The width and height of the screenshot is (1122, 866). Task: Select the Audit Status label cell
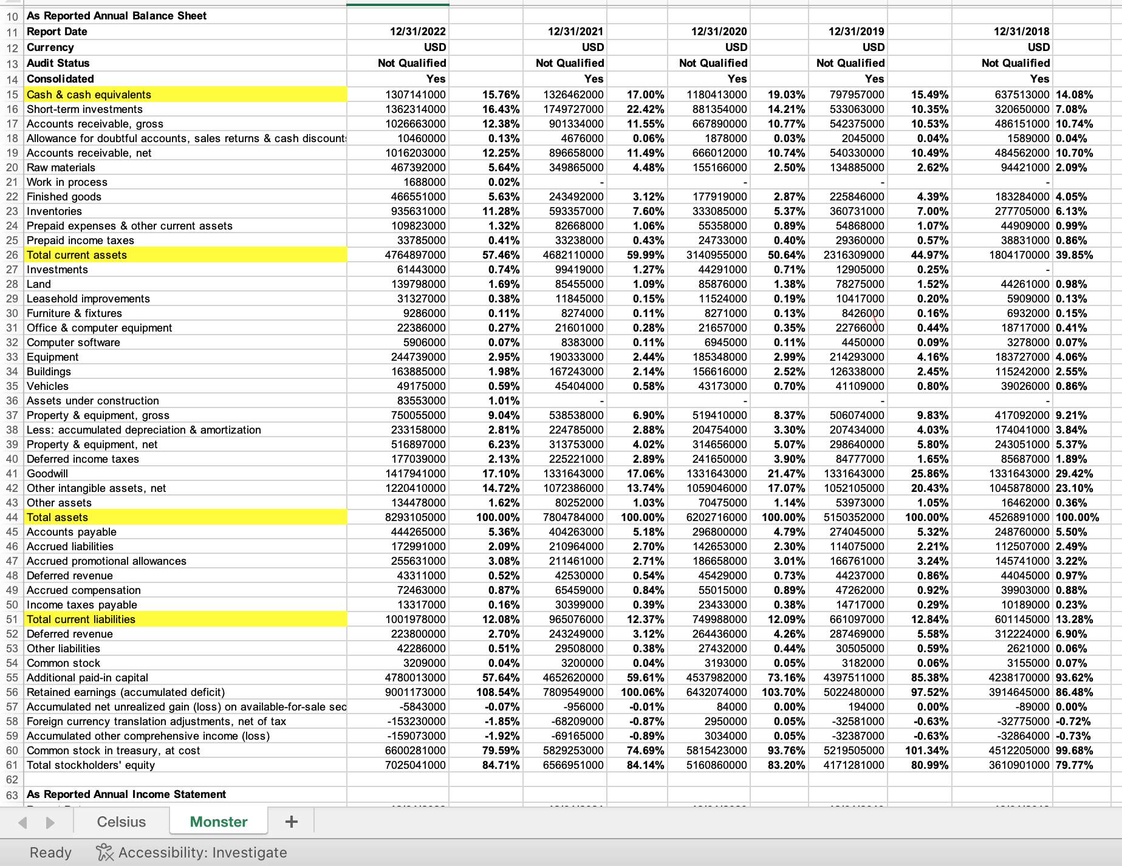tap(186, 63)
